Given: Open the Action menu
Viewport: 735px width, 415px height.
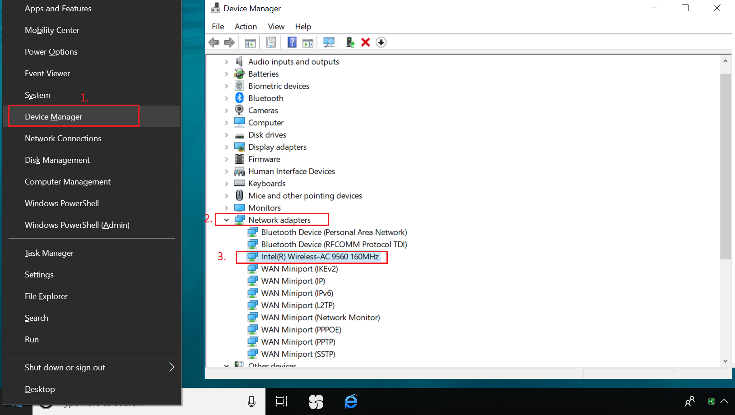Looking at the screenshot, I should [x=246, y=26].
